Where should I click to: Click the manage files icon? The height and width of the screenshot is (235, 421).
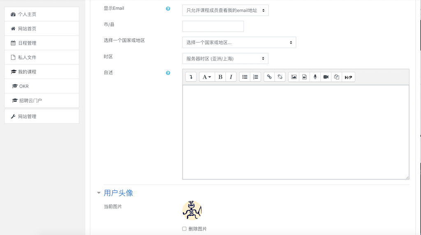(x=336, y=77)
